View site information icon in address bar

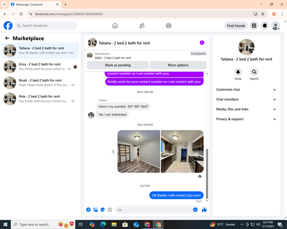(x=30, y=14)
